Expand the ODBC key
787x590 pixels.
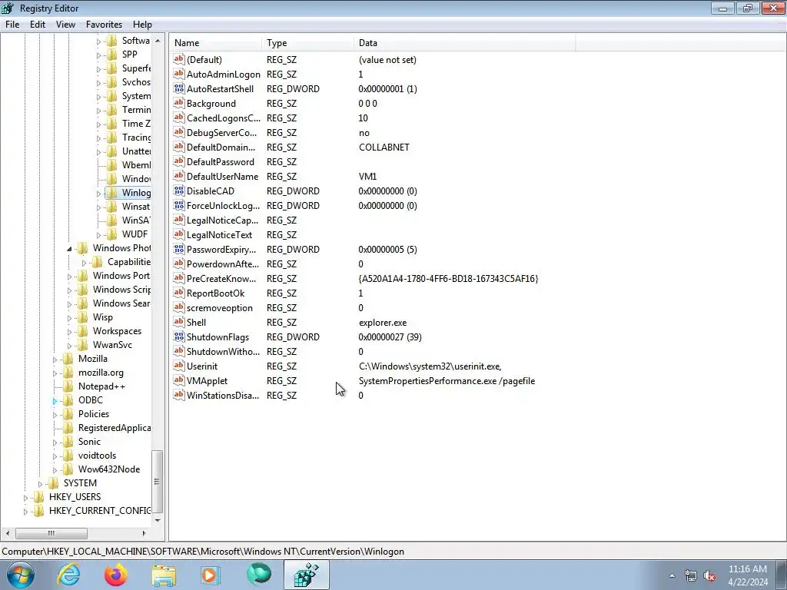coord(55,400)
